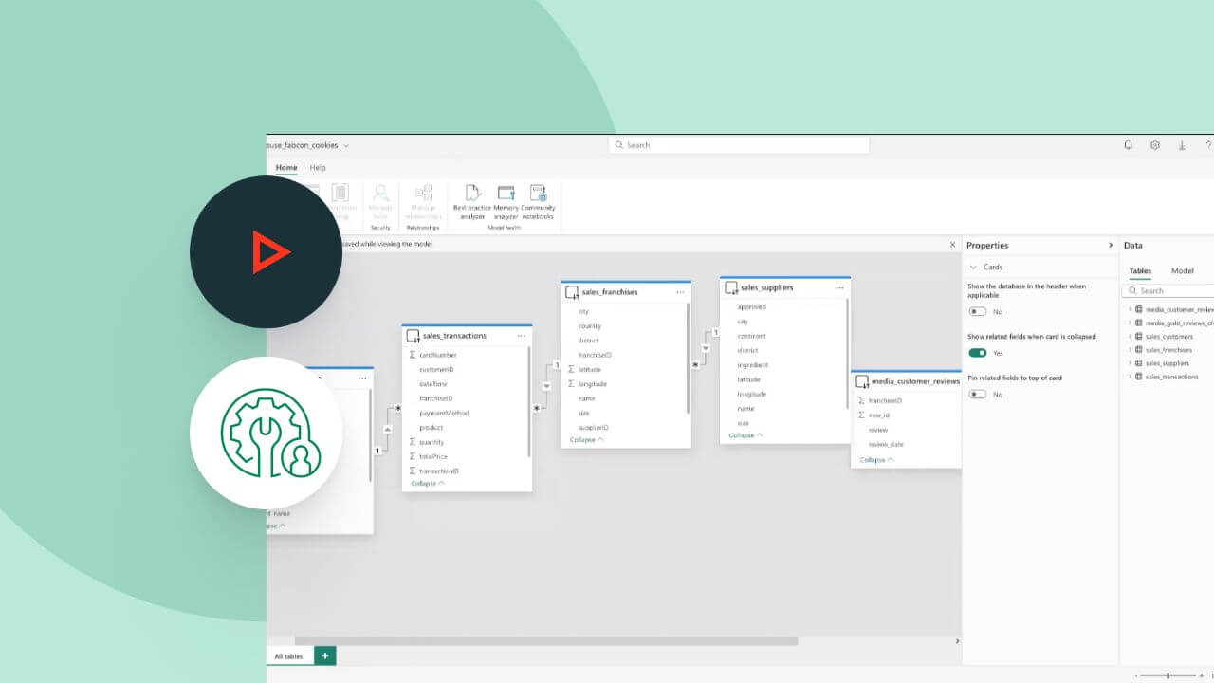Click the sales_suppliers card header icon
The height and width of the screenshot is (683, 1214).
pyautogui.click(x=731, y=287)
